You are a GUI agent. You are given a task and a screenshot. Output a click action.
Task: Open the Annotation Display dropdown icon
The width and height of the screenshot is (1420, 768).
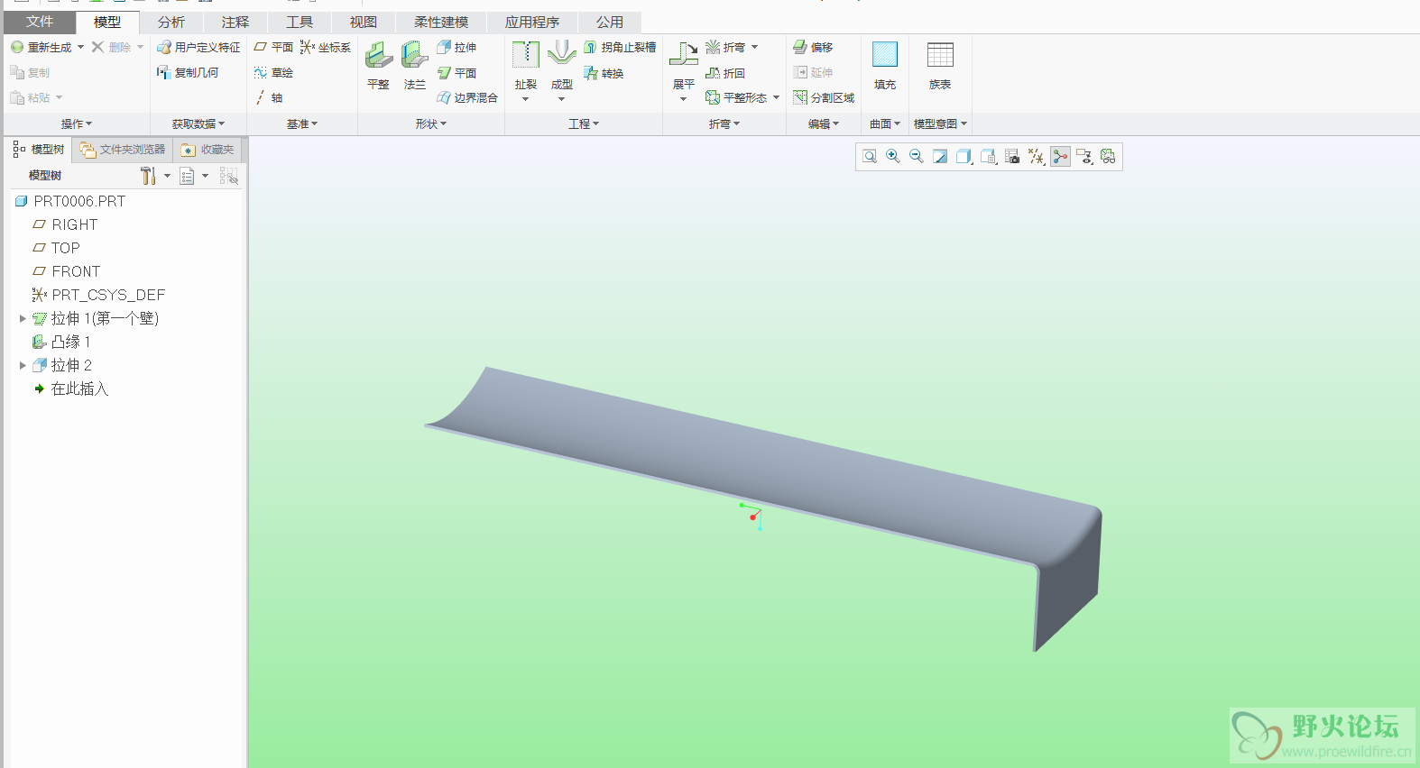[1084, 157]
